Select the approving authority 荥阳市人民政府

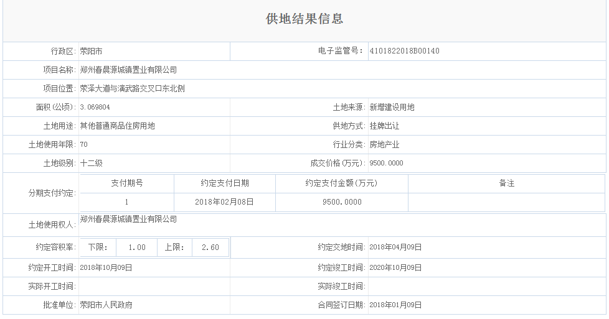(x=106, y=305)
